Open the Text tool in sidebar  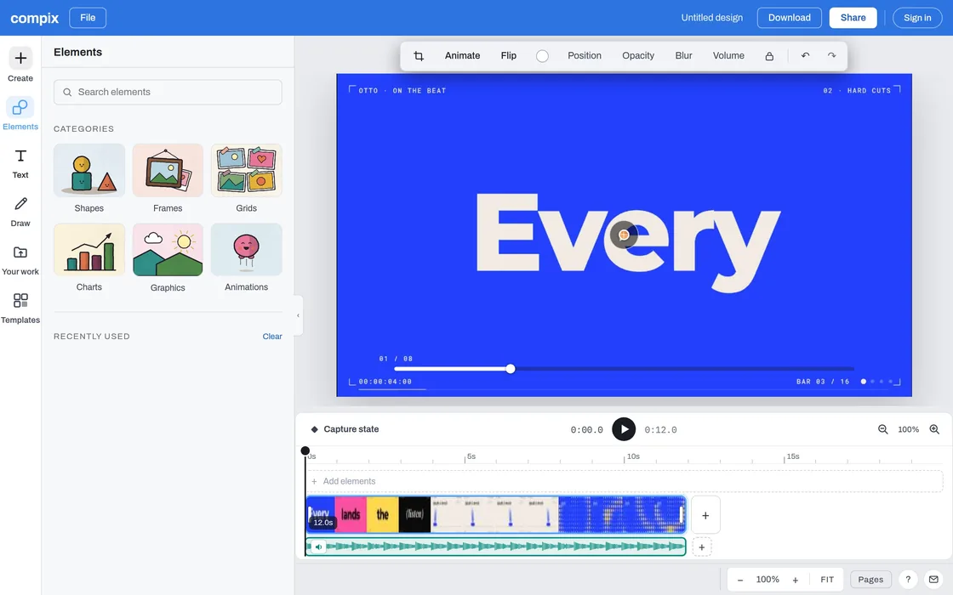20,164
